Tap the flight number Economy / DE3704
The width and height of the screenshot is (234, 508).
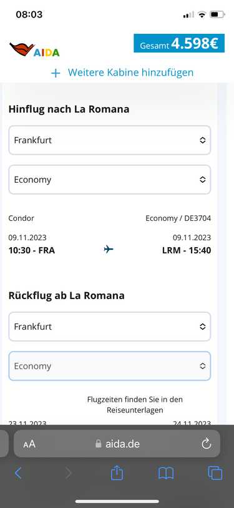178,218
